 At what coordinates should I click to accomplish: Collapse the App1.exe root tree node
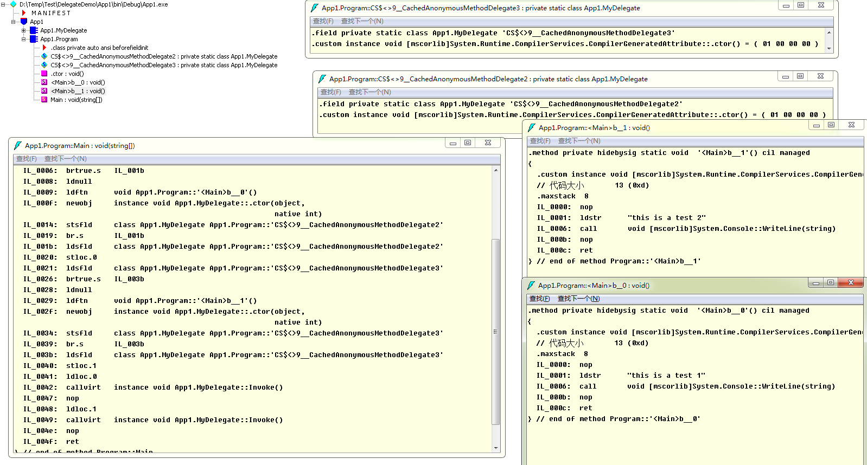coord(4,4)
